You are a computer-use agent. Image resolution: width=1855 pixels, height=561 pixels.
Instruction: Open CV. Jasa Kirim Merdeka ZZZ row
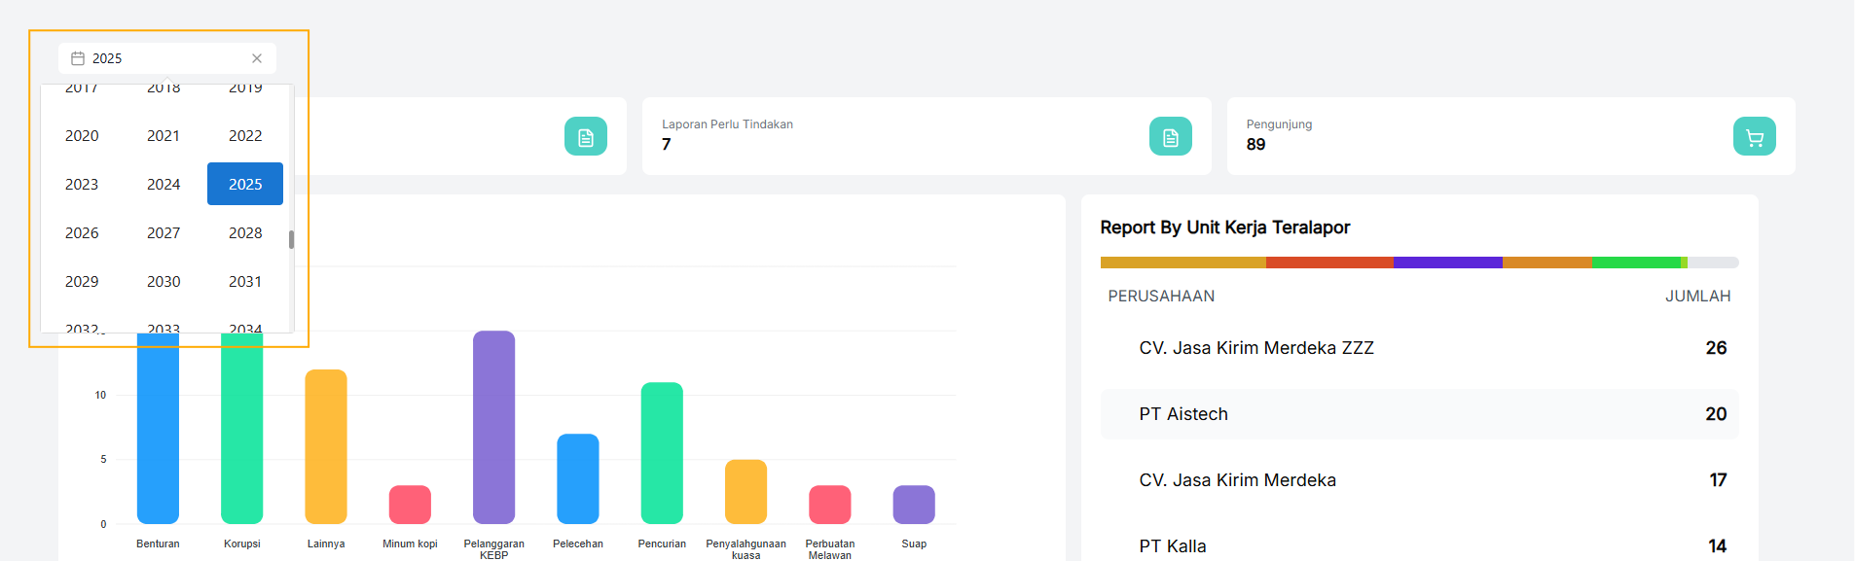[1419, 348]
